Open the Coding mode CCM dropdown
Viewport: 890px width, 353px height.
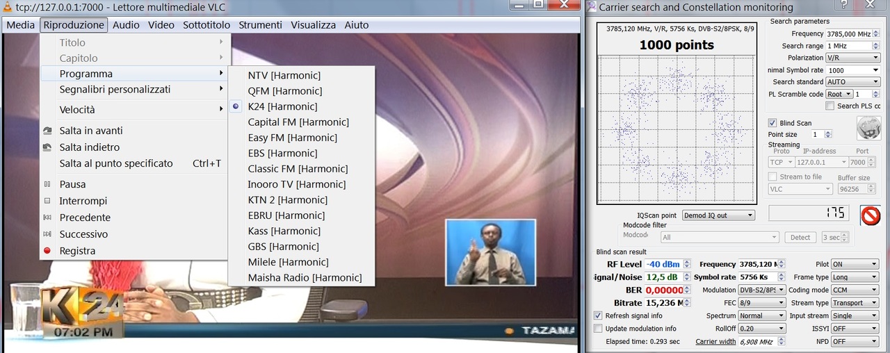coord(855,290)
